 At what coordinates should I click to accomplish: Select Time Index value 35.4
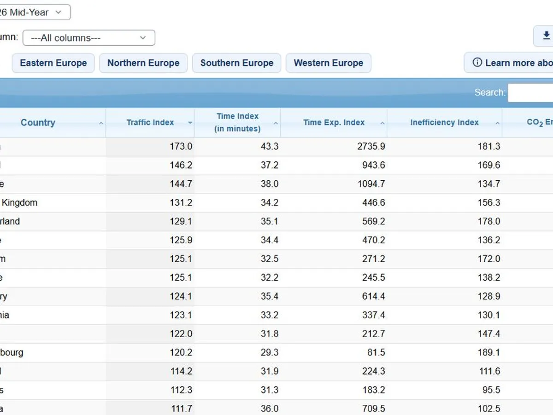[269, 296]
